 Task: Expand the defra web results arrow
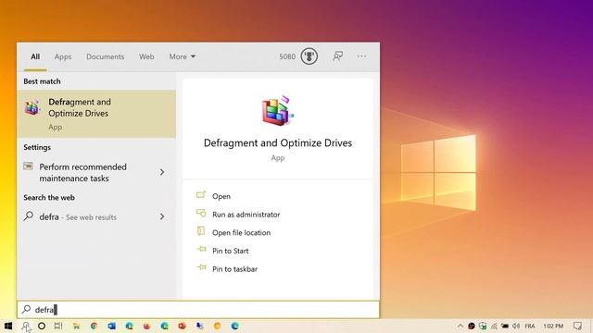[162, 216]
